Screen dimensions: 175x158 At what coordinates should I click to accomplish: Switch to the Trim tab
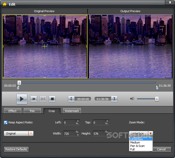[x=32, y=111]
